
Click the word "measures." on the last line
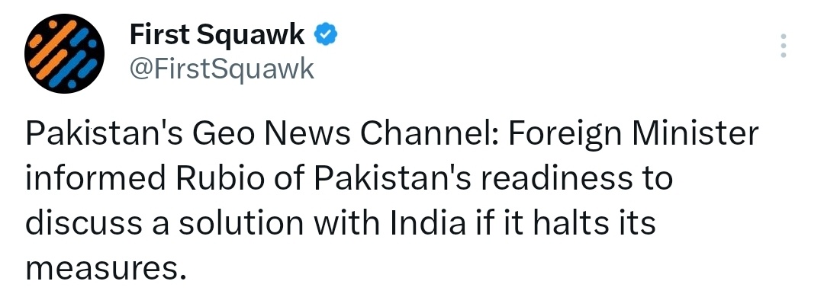105,269
